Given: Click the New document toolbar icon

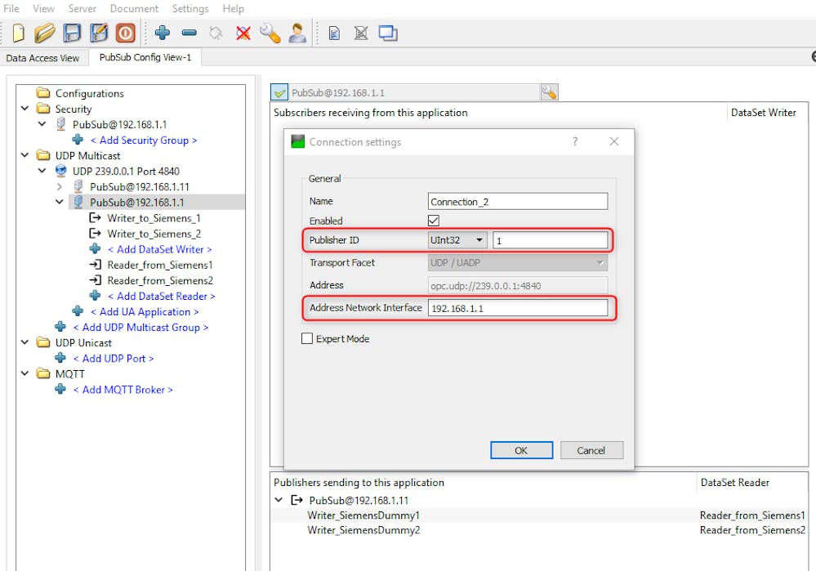Looking at the screenshot, I should pos(18,33).
